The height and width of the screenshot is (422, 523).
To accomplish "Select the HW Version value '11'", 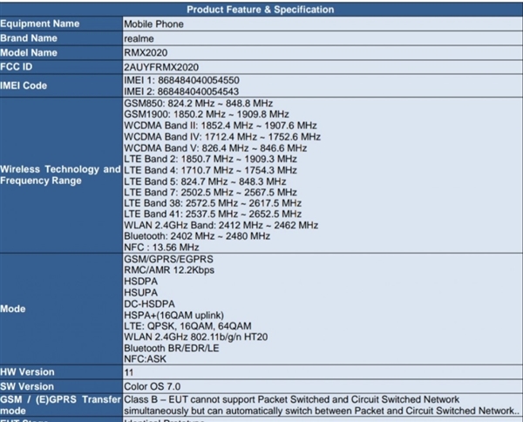I will click(x=129, y=372).
